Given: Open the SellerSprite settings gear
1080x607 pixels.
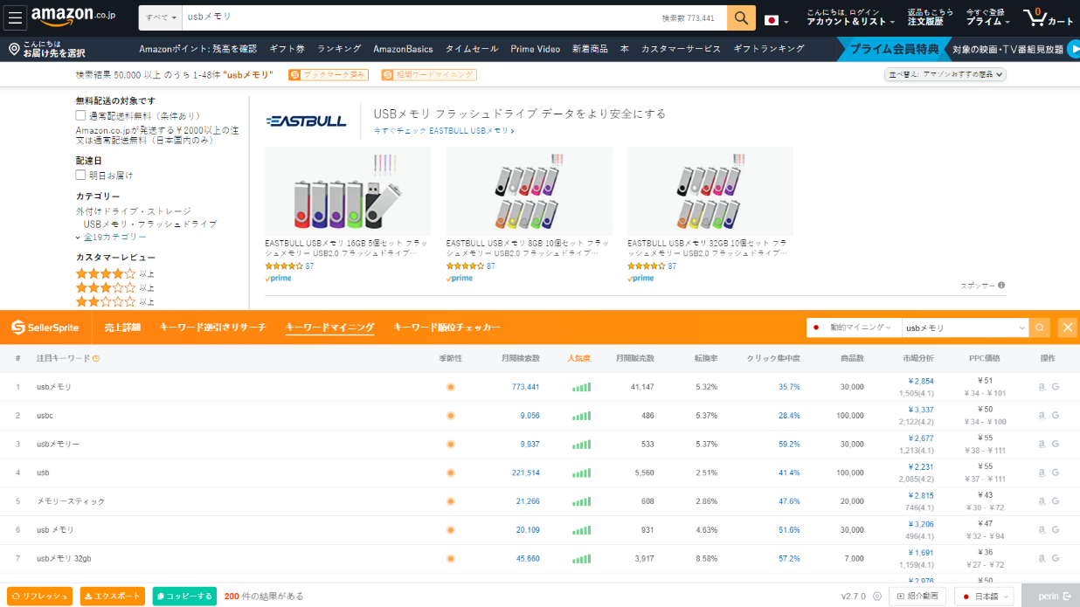Looking at the screenshot, I should pyautogui.click(x=877, y=597).
